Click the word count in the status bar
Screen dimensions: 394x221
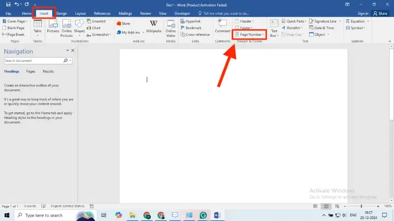point(30,206)
